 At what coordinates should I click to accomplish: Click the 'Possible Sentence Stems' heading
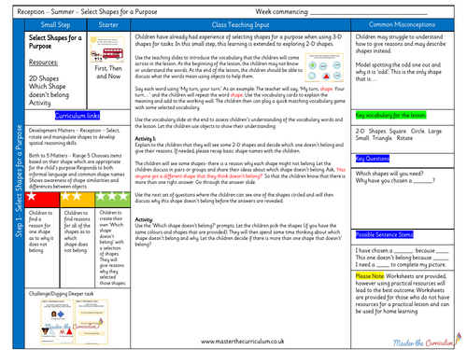point(384,234)
